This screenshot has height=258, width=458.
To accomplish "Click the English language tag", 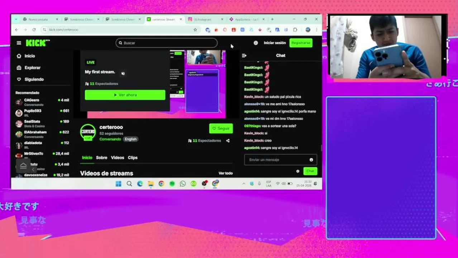I will click(130, 139).
